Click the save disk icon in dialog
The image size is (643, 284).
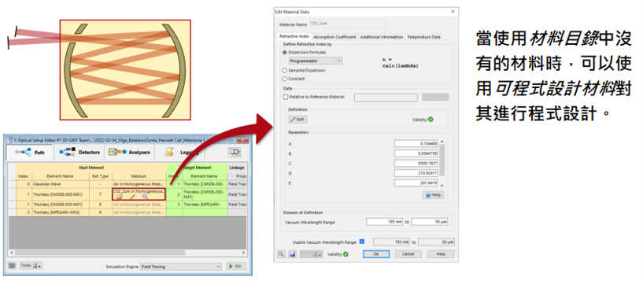pos(293,254)
